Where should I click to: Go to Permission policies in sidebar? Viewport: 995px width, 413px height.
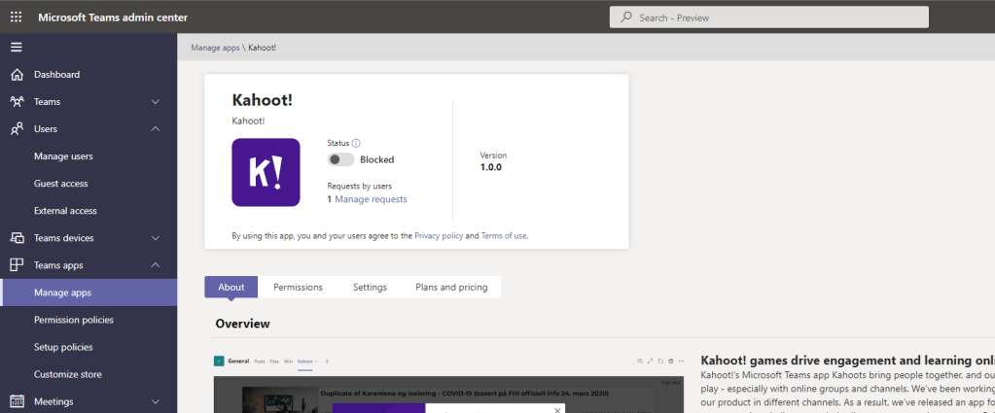point(73,320)
